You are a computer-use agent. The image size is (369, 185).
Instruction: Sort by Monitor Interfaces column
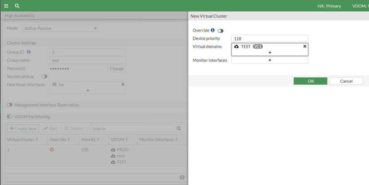[159, 139]
